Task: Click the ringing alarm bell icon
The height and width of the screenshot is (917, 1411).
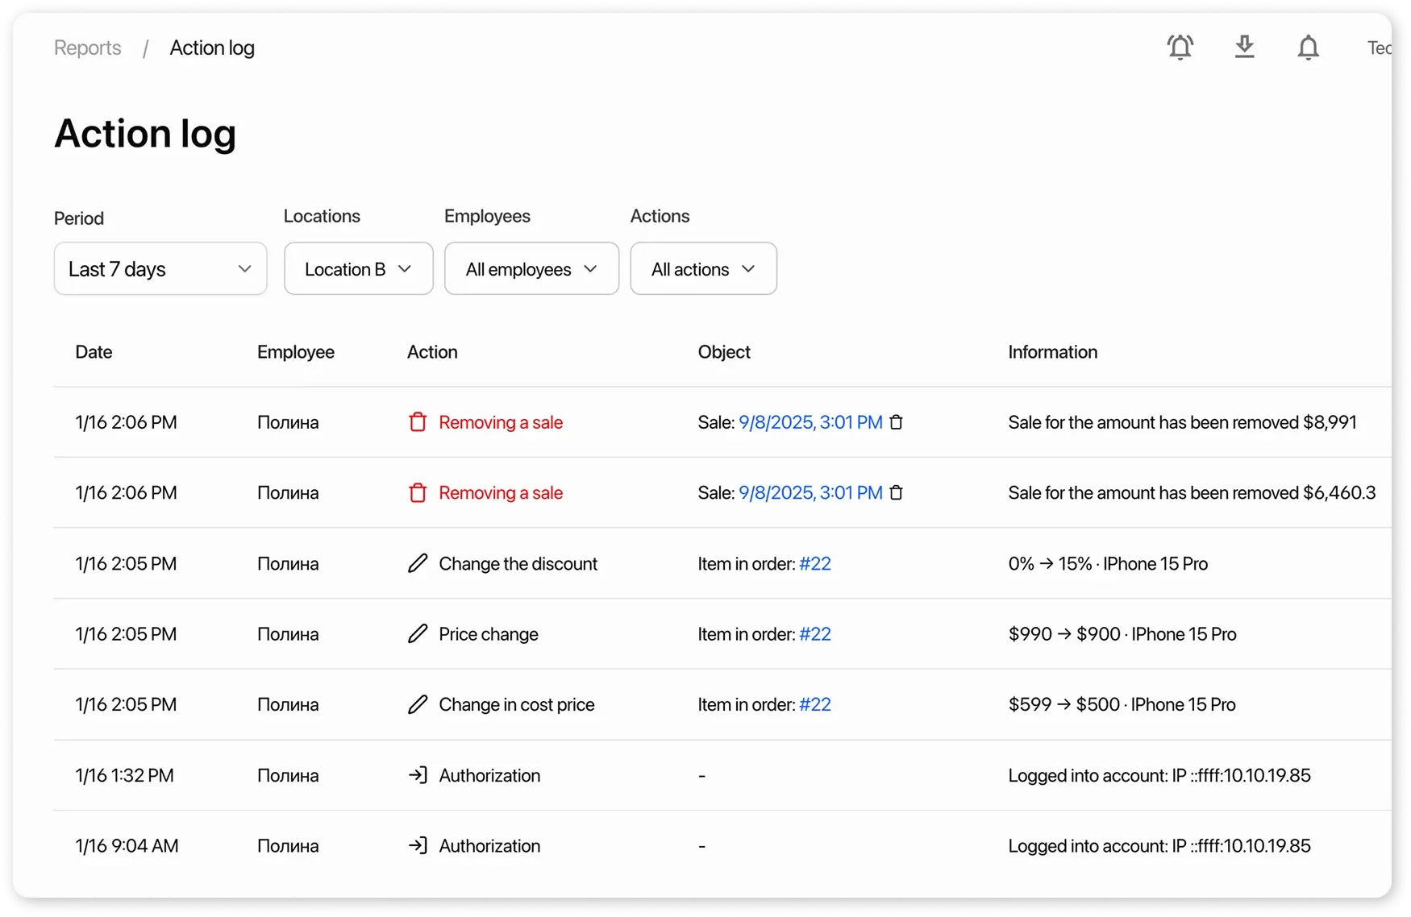Action: (1180, 48)
